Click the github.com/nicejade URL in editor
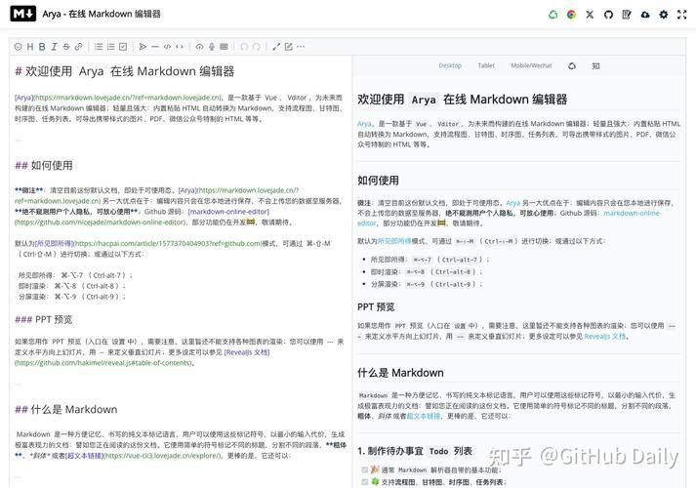 click(101, 223)
